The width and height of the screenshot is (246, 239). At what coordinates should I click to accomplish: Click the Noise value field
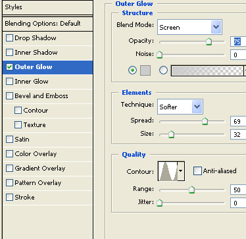(238, 55)
